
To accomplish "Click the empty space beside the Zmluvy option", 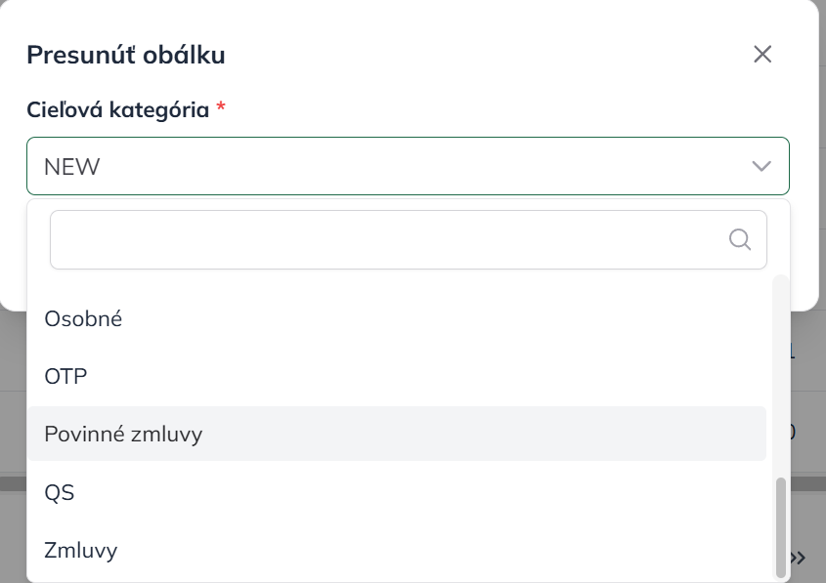I will click(440, 550).
